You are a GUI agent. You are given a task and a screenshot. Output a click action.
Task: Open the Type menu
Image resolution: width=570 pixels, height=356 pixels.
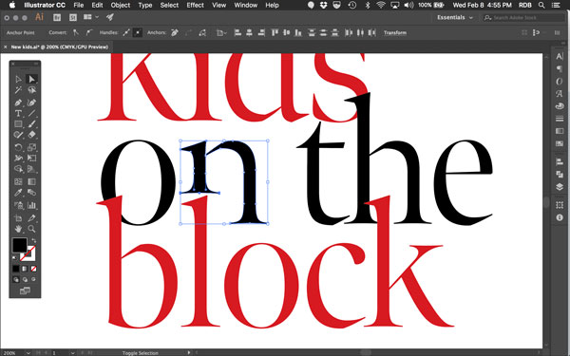point(145,5)
